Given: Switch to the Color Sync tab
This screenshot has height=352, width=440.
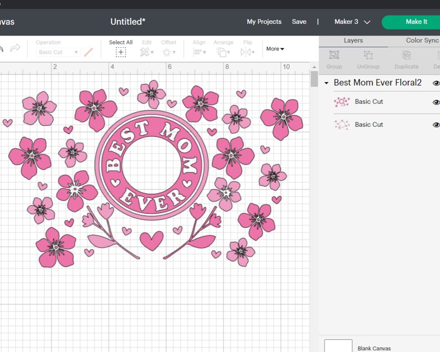Looking at the screenshot, I should pos(422,40).
